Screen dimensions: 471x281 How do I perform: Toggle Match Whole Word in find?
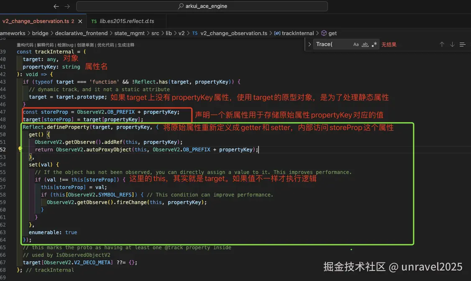point(365,44)
